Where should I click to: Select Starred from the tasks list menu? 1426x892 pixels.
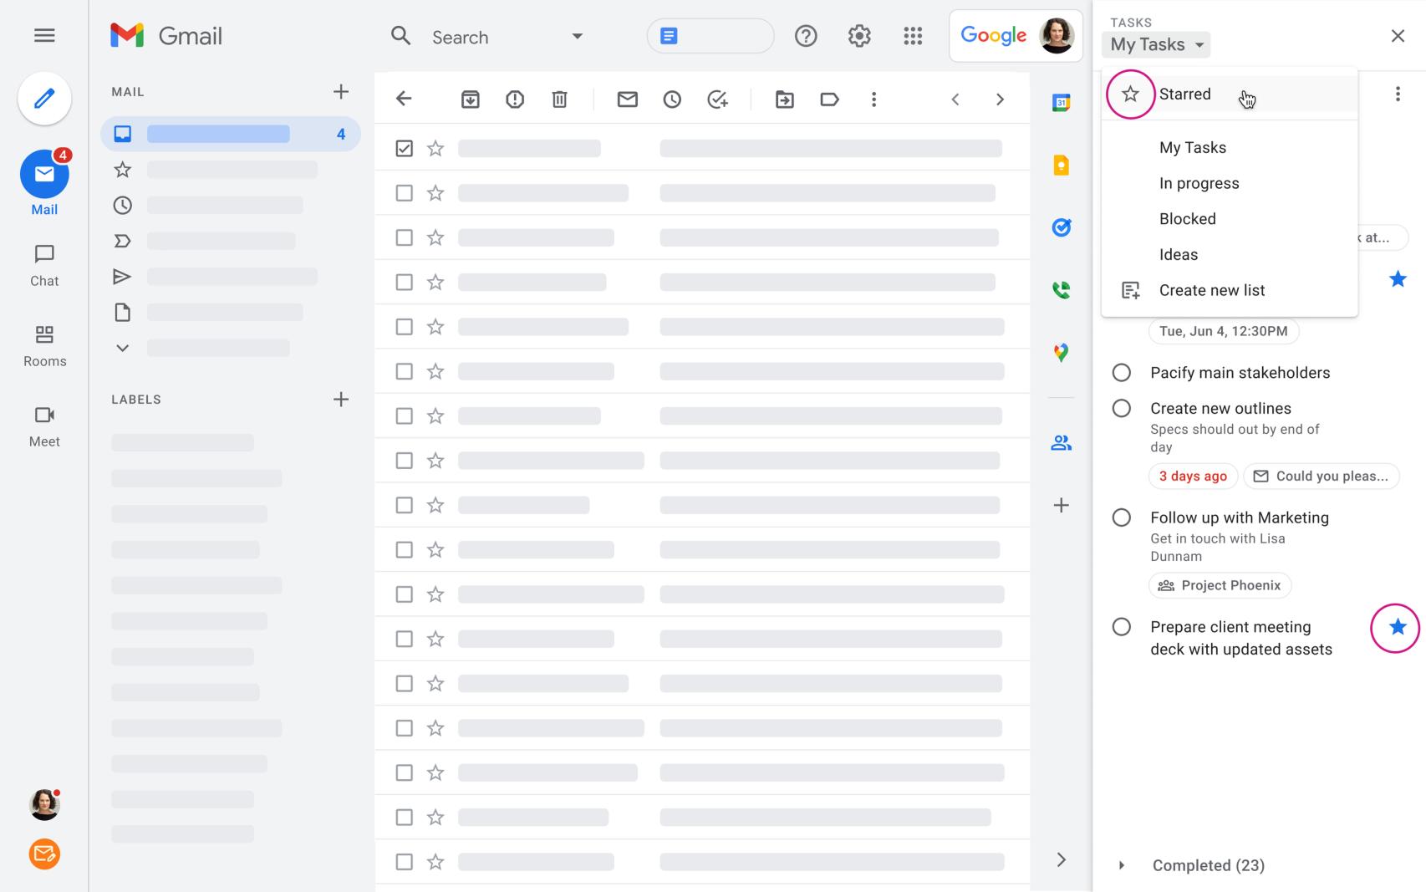point(1184,94)
